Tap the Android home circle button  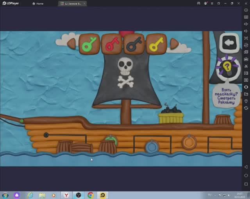246,176
